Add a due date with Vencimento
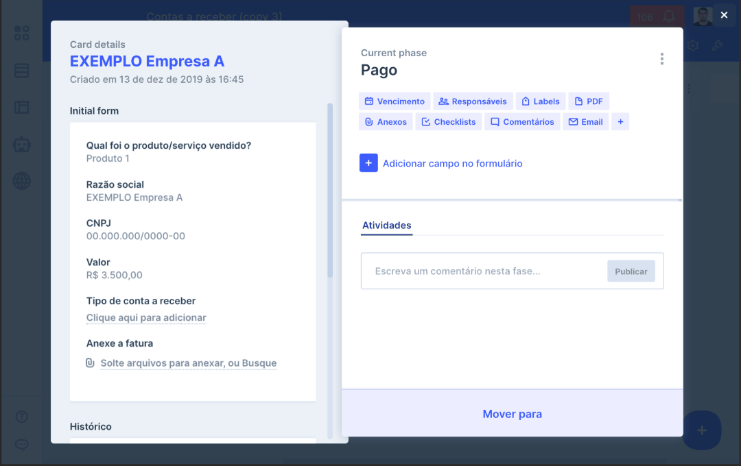The width and height of the screenshot is (741, 466). point(395,101)
